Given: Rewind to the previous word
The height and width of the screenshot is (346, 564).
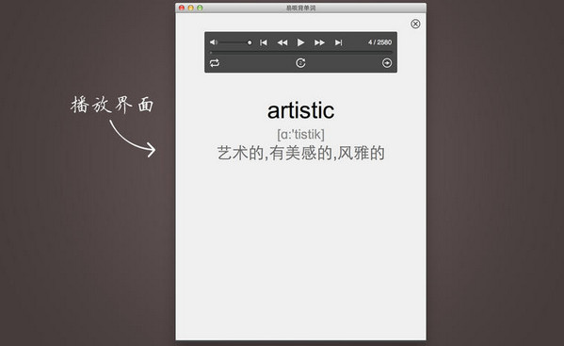Looking at the screenshot, I should pos(282,42).
